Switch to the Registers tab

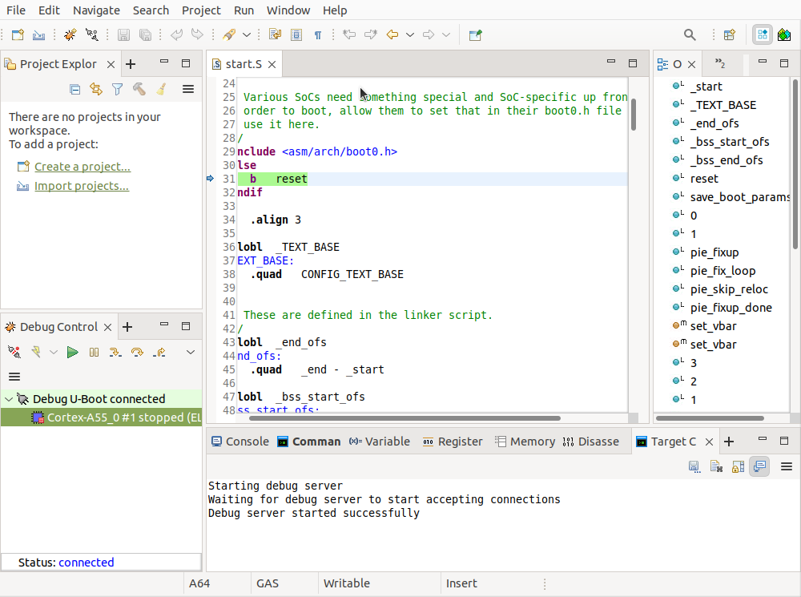(x=452, y=442)
